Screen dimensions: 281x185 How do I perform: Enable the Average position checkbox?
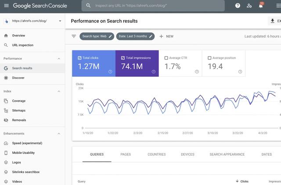[209, 58]
